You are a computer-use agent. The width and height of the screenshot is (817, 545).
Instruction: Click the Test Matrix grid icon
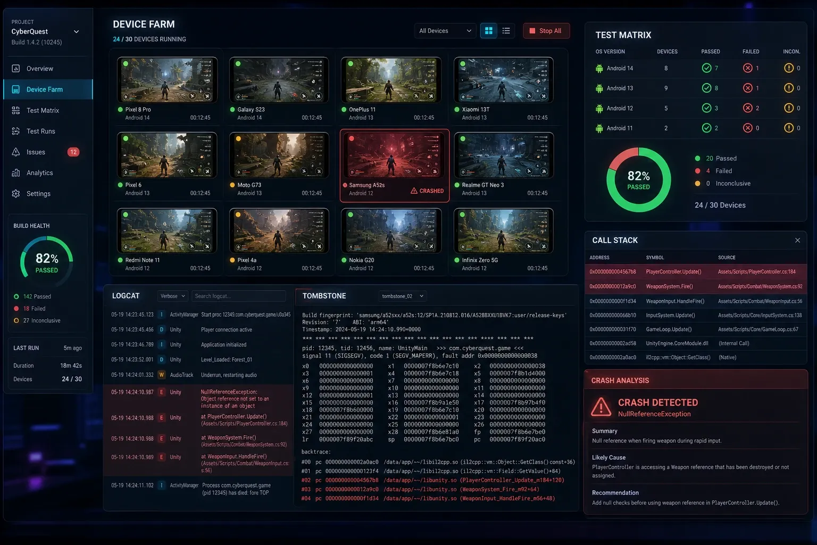[16, 110]
